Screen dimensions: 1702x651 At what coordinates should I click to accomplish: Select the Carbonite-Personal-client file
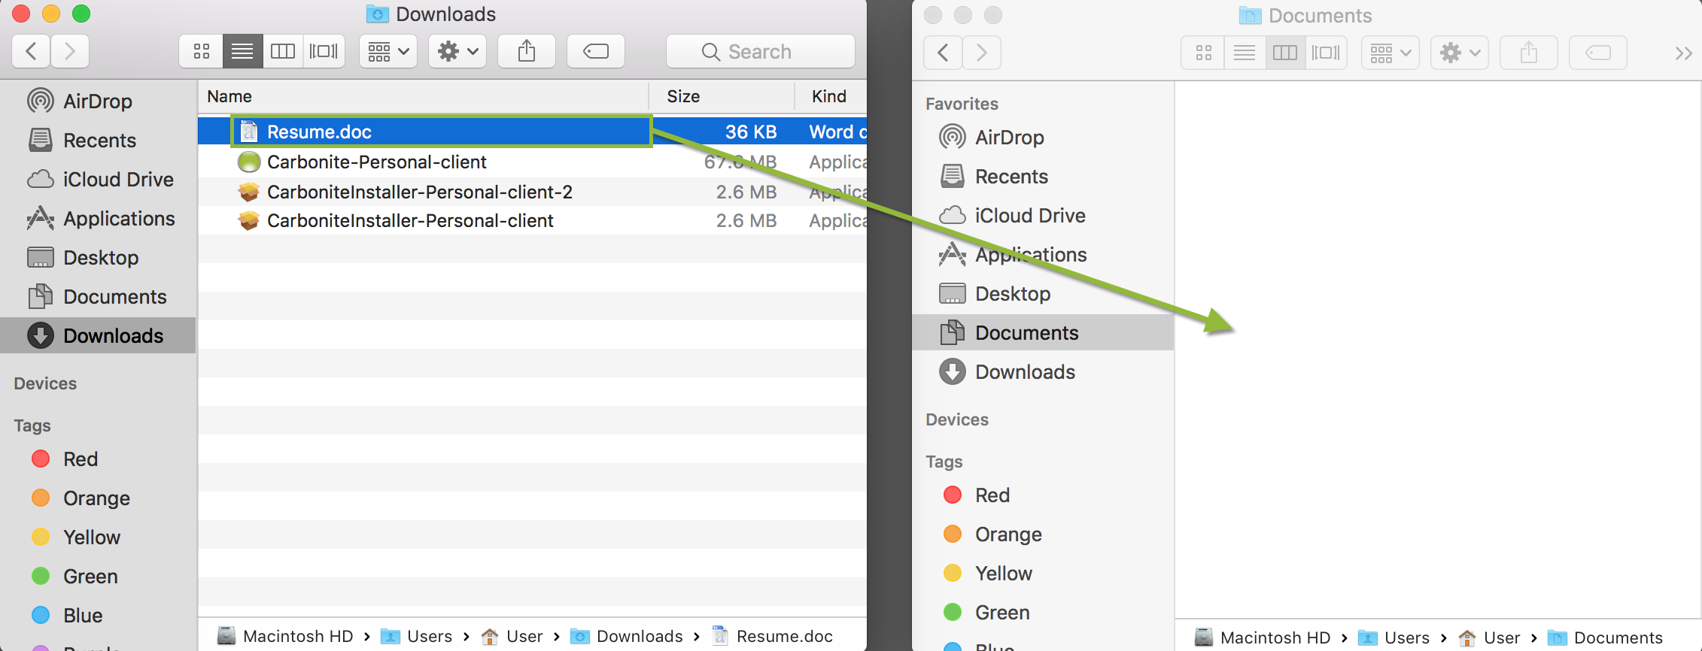tap(533, 162)
